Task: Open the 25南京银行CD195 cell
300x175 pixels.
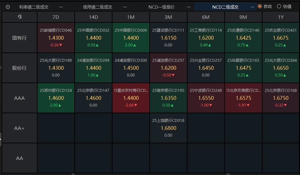Action: (x=168, y=98)
